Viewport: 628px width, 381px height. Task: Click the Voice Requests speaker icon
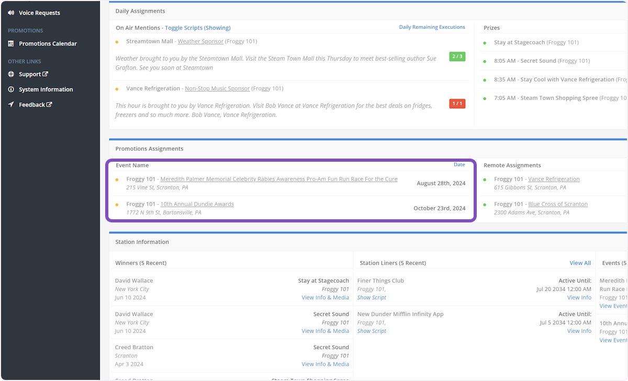[11, 13]
